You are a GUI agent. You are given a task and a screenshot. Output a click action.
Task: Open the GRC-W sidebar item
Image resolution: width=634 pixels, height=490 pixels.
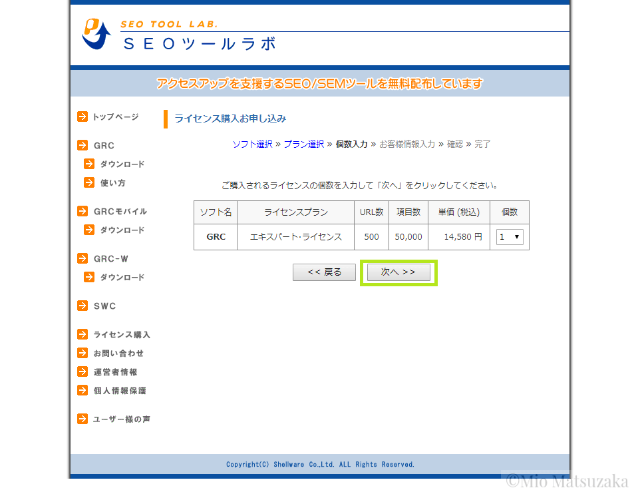[111, 259]
